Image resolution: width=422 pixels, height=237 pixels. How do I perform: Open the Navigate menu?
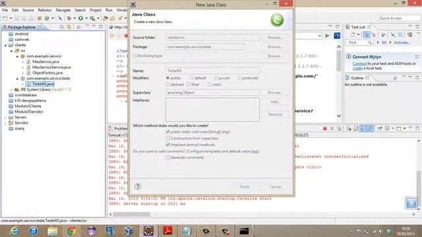coord(63,10)
